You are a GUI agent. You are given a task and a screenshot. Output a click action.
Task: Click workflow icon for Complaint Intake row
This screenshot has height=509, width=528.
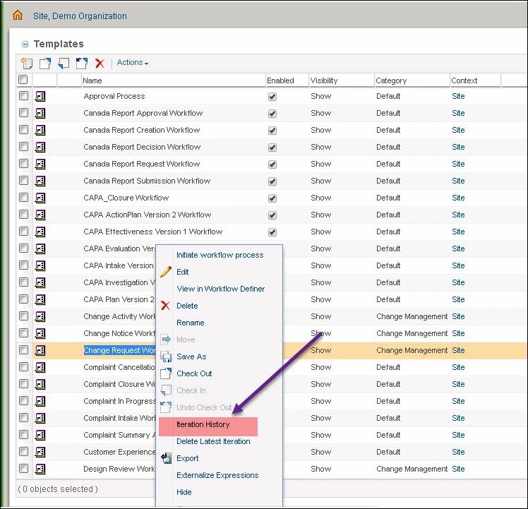click(x=40, y=418)
